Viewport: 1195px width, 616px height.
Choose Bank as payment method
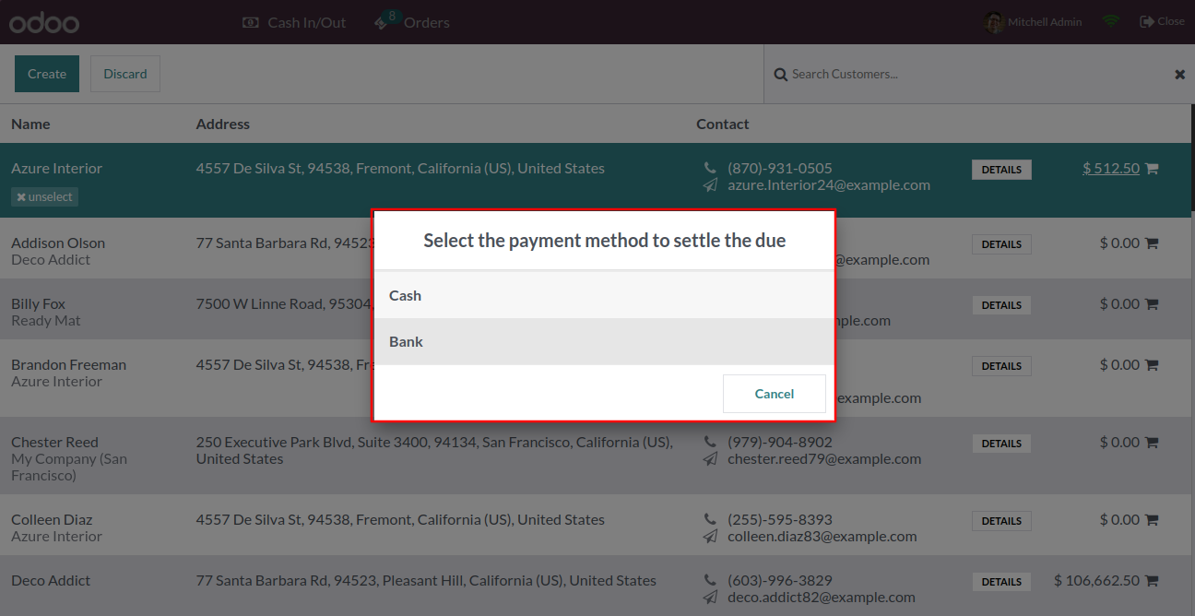[x=604, y=341]
